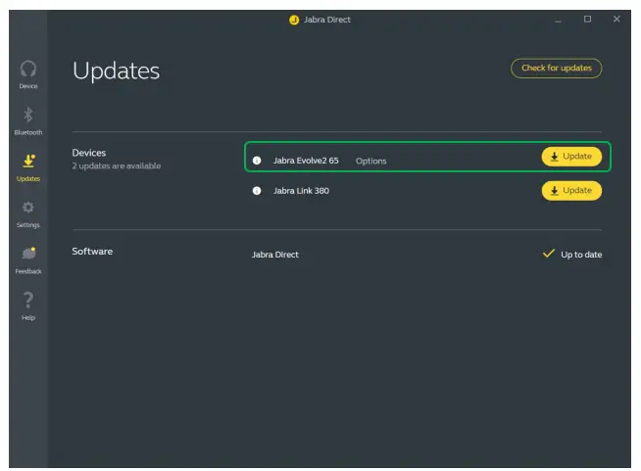The image size is (641, 471).
Task: Open the Bluetooth section in sidebar
Action: tap(28, 120)
